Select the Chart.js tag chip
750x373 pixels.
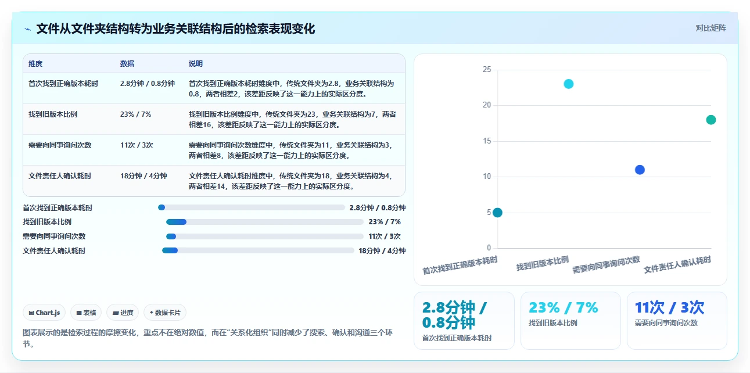pyautogui.click(x=45, y=313)
